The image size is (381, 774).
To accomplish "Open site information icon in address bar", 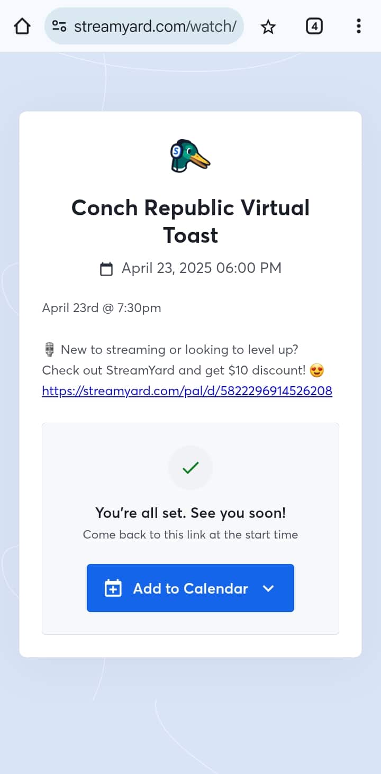I will pos(59,26).
